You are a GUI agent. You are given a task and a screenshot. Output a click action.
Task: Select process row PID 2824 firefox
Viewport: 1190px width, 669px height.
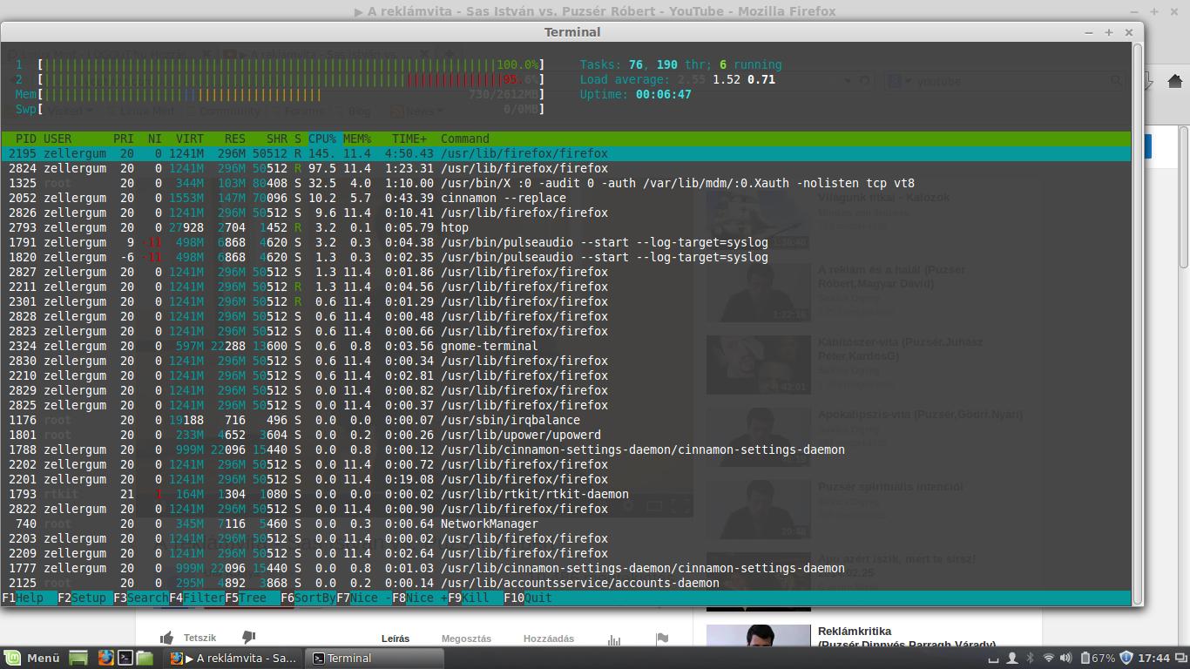tap(566, 168)
